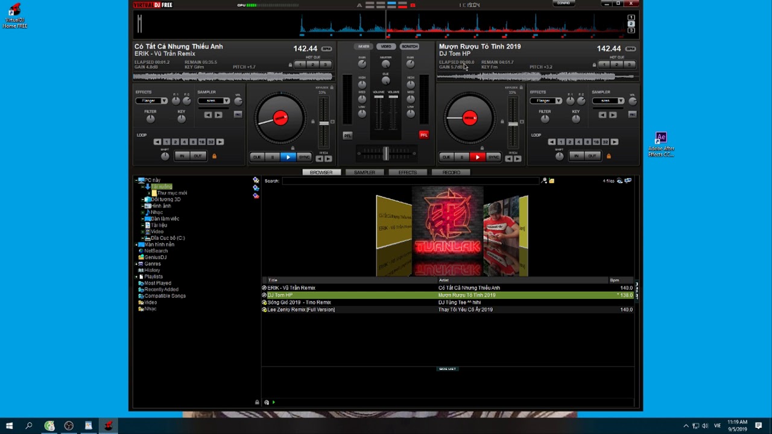Set right deck loop to 32 beats
Viewport: 772px width, 434px height.
click(605, 142)
